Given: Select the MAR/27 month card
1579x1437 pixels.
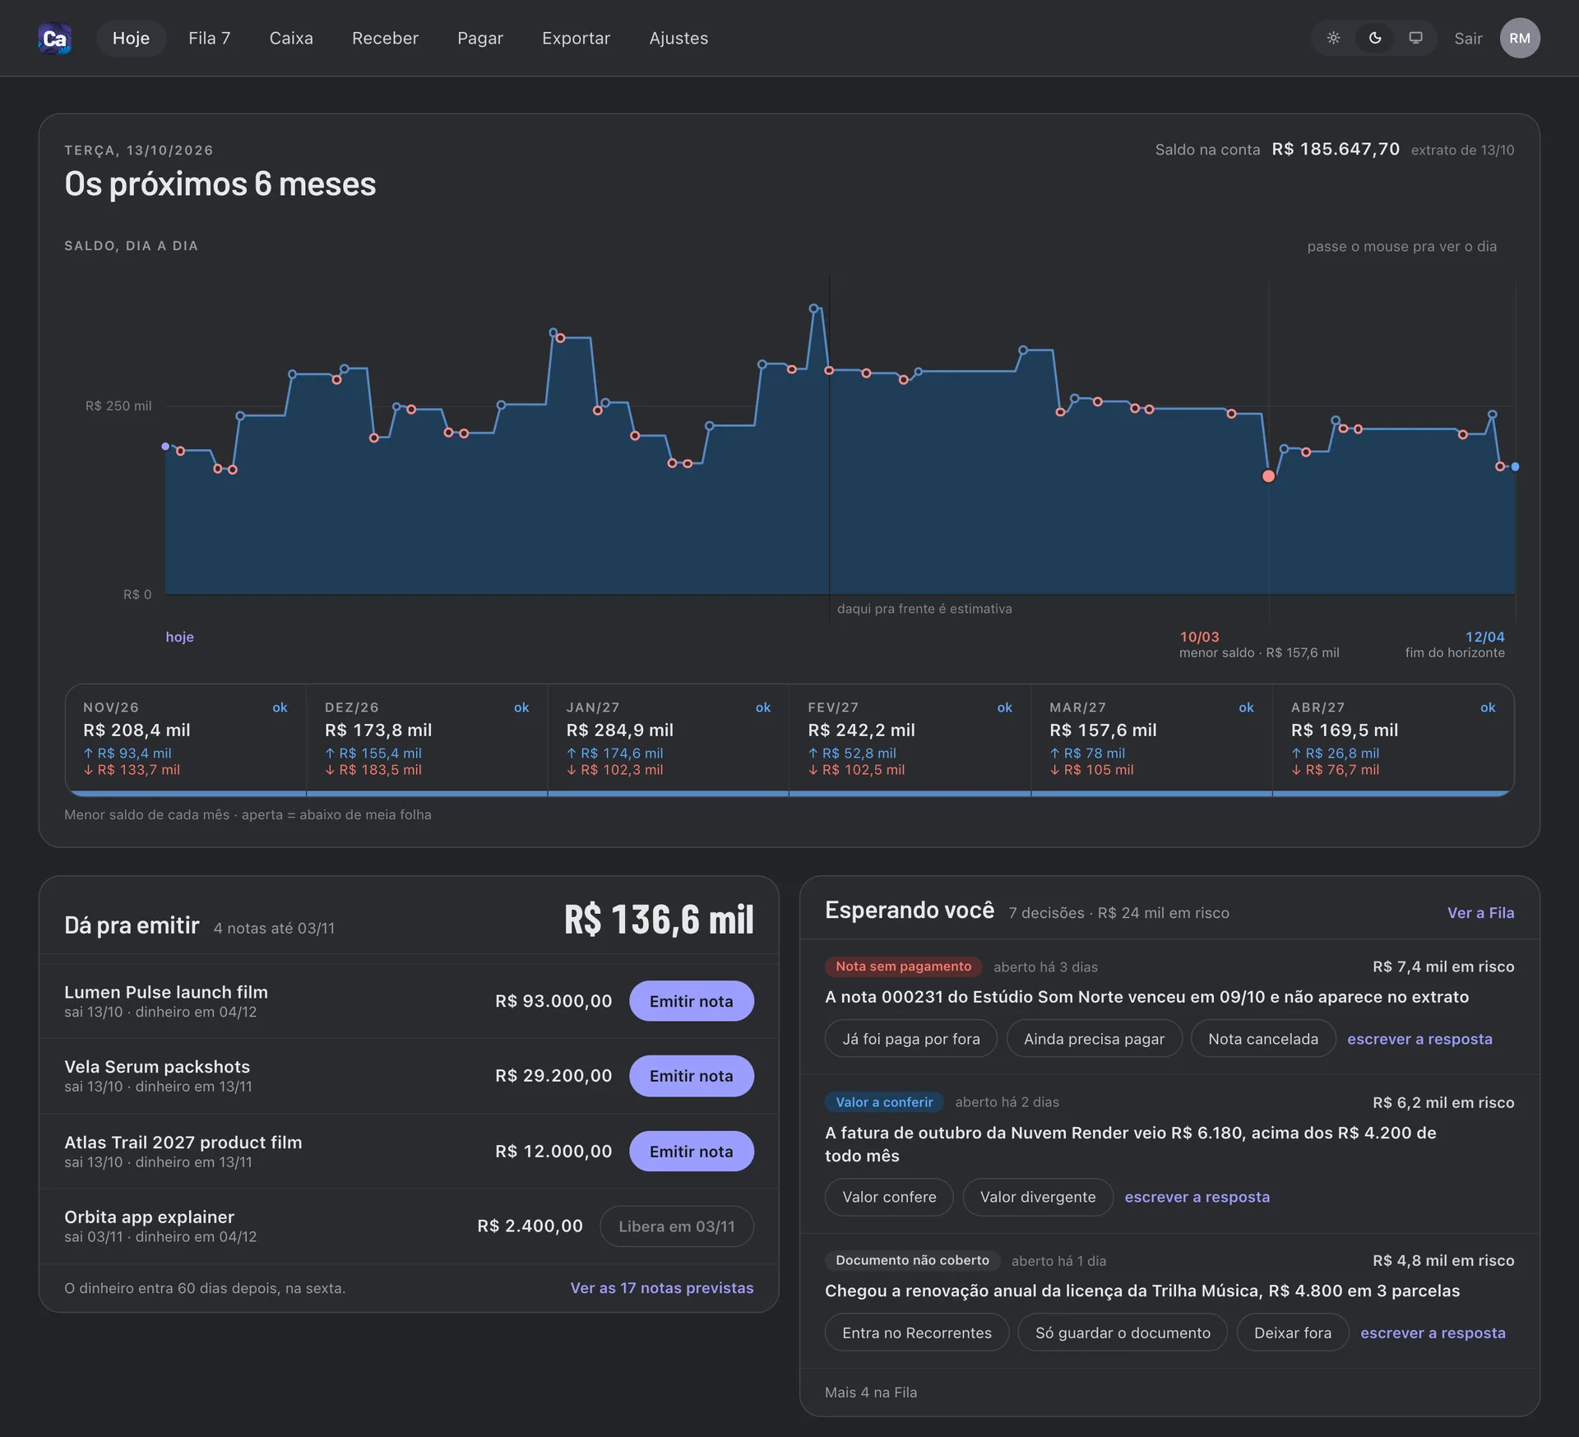Looking at the screenshot, I should pos(1151,739).
